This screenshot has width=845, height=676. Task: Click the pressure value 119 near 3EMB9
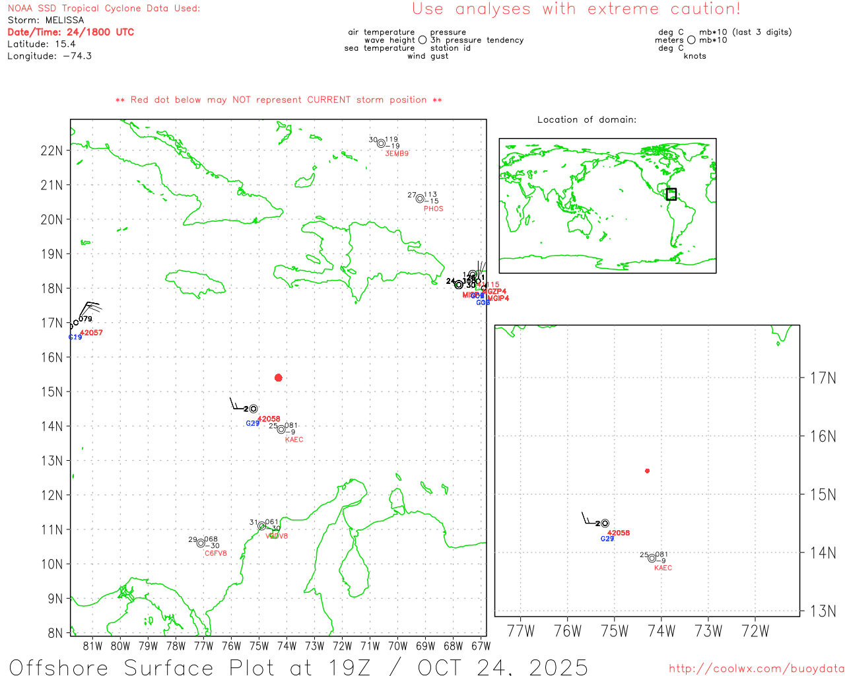point(391,140)
